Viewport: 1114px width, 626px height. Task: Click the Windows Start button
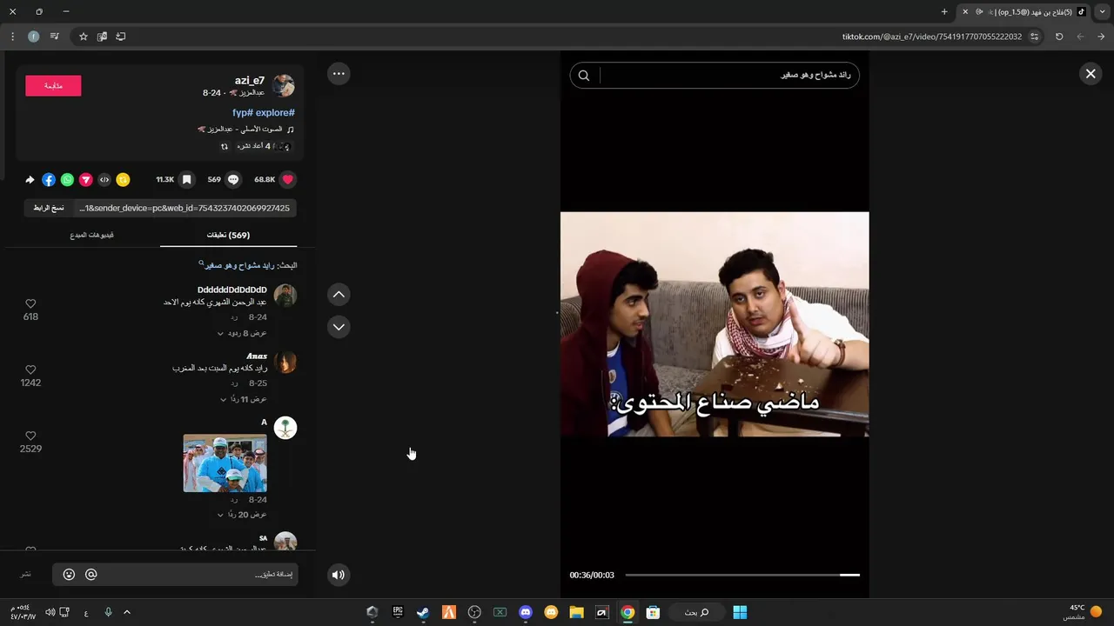tap(740, 612)
